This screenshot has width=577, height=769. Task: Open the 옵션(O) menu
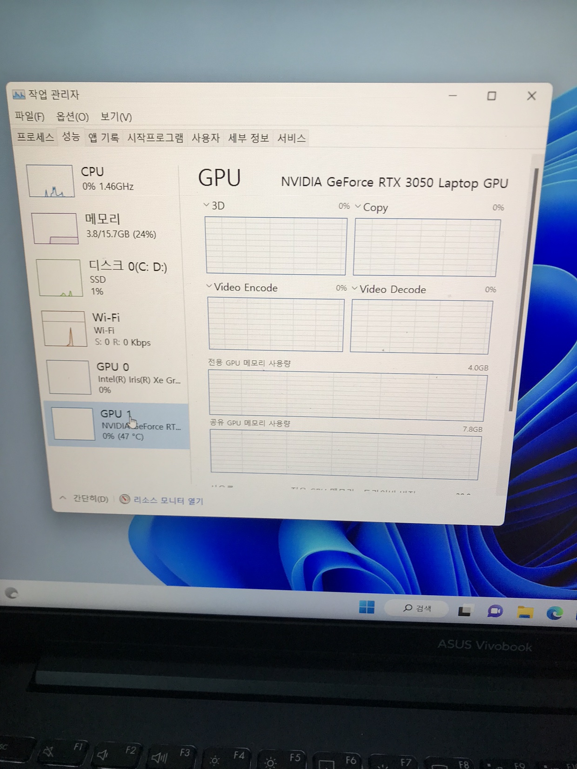pos(72,117)
